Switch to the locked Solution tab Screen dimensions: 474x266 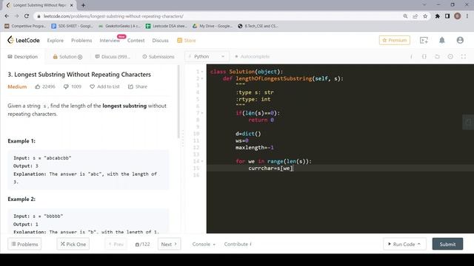67,57
